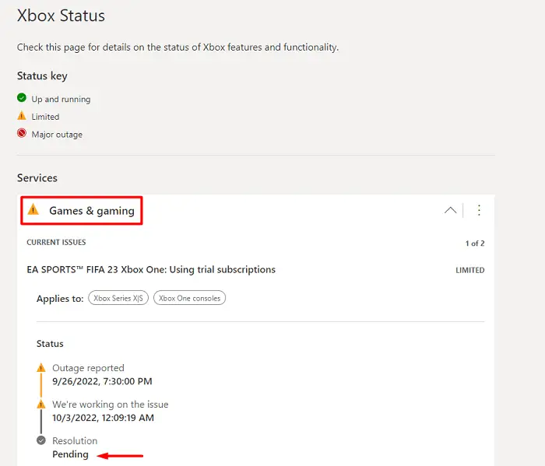
Task: Click the Outage reported warning icon
Action: [x=41, y=368]
